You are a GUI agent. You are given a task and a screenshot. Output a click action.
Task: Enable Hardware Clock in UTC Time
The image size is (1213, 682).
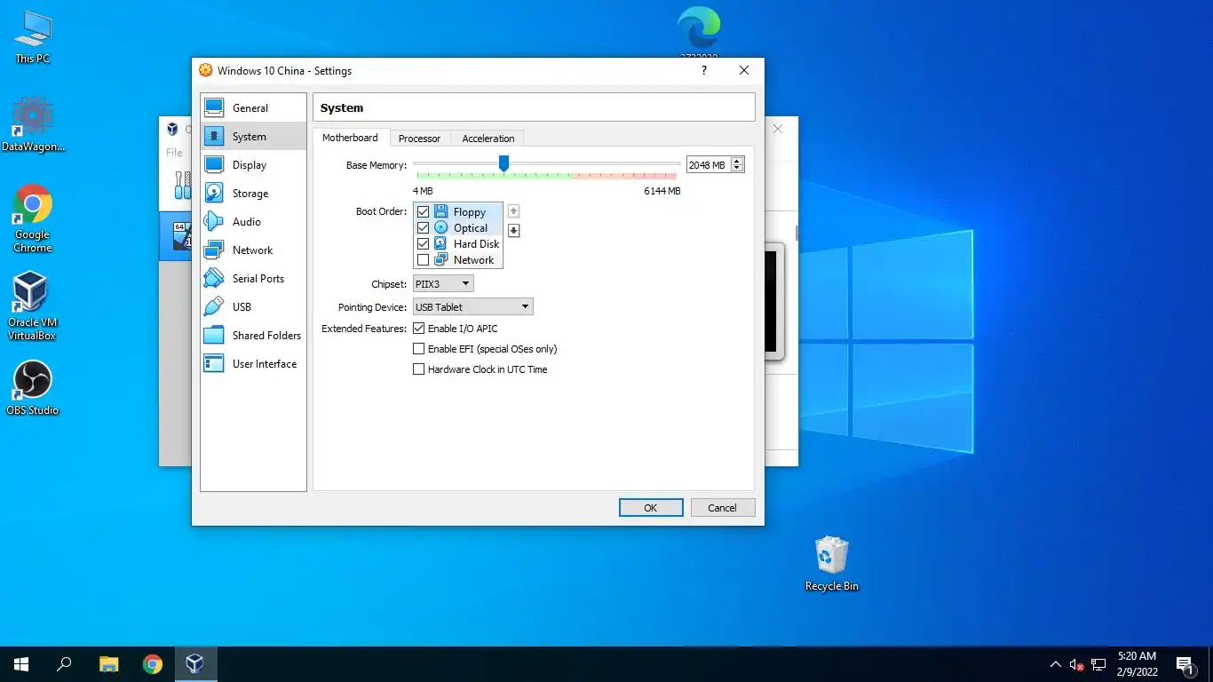pos(419,369)
